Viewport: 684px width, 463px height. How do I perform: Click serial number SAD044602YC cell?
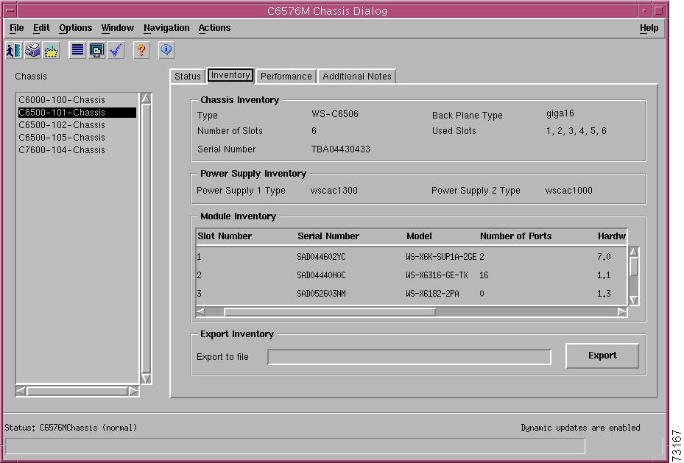[321, 257]
